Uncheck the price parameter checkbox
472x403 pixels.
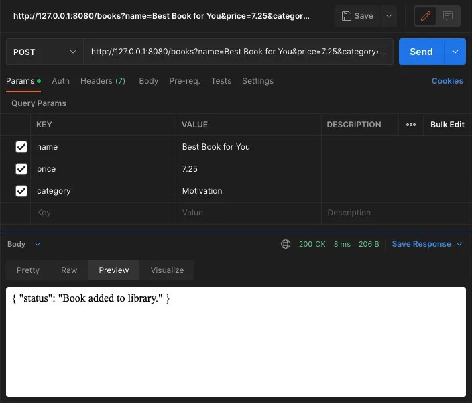point(21,169)
